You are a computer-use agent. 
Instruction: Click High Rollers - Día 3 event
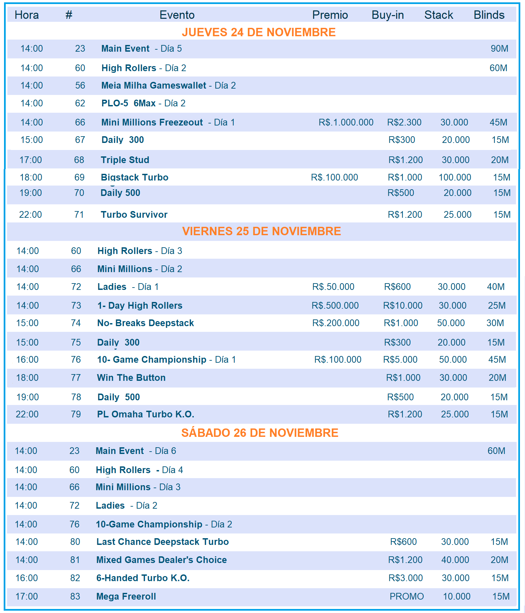[x=140, y=251]
